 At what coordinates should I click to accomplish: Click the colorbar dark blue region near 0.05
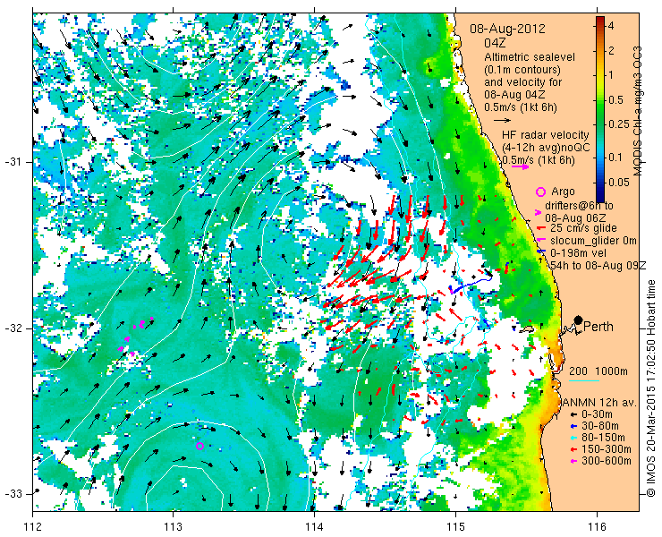pyautogui.click(x=600, y=183)
